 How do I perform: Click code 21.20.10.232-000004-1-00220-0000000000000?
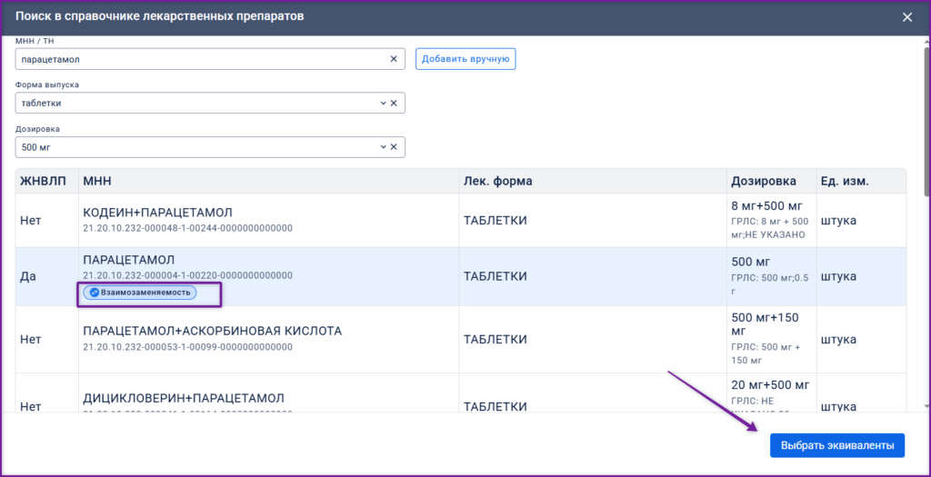click(187, 276)
